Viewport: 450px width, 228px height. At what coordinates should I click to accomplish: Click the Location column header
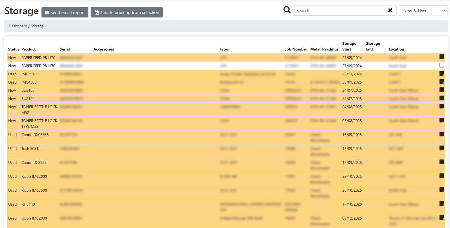397,49
